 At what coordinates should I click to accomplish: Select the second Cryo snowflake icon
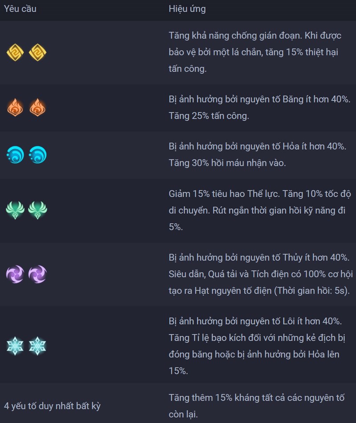pyautogui.click(x=37, y=346)
